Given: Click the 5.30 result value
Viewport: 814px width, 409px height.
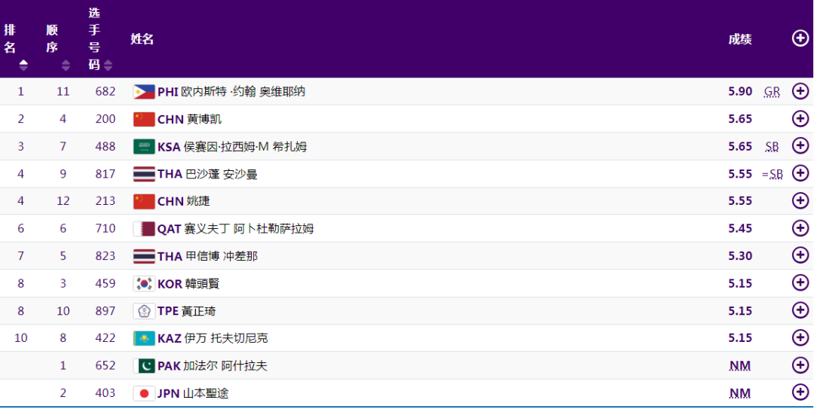Looking at the screenshot, I should (x=740, y=256).
